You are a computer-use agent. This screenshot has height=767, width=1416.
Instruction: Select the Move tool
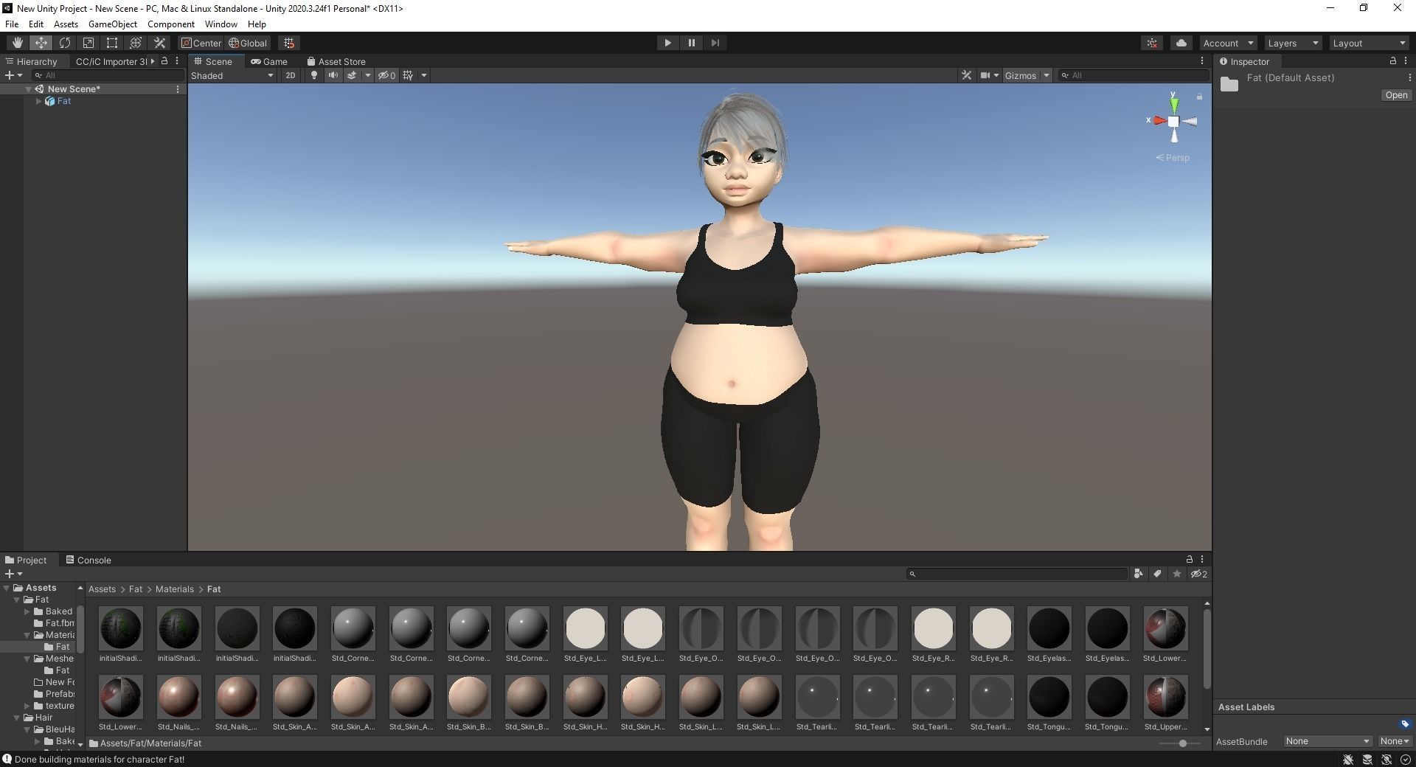41,43
